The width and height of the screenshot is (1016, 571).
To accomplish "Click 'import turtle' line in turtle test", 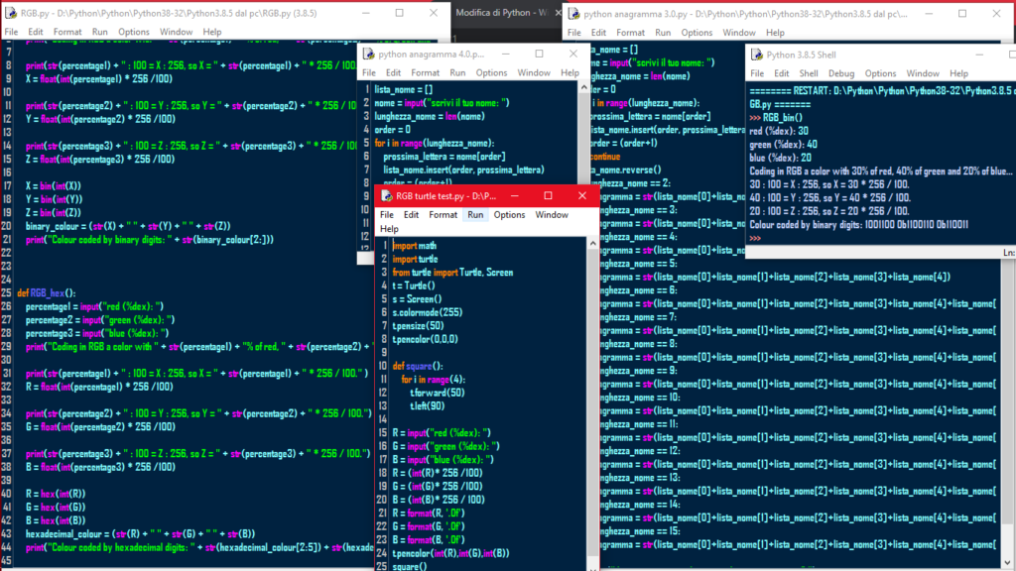I will (x=415, y=259).
